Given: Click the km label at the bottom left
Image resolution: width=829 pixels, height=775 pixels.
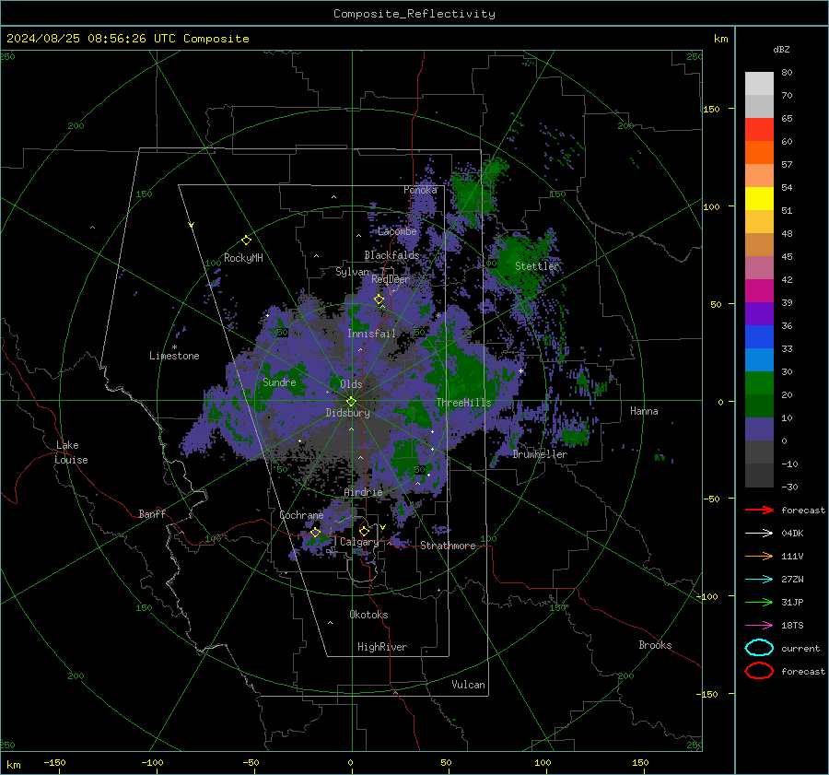Looking at the screenshot, I should pyautogui.click(x=13, y=765).
